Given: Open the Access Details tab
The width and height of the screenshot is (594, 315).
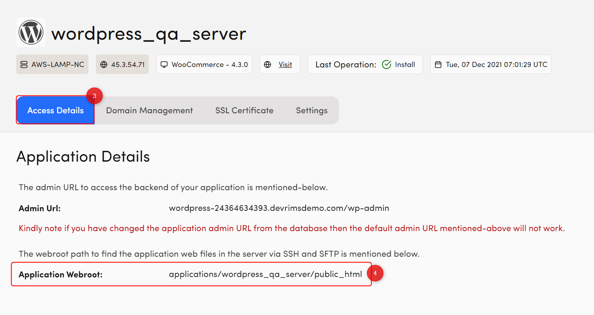Looking at the screenshot, I should coord(55,110).
